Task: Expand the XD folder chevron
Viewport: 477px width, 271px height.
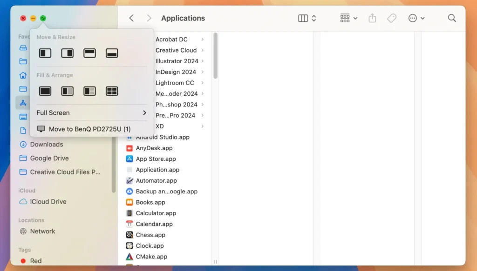Action: click(x=202, y=126)
